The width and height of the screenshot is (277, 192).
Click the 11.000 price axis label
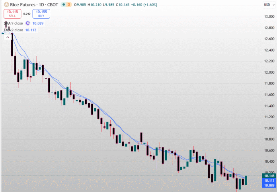[266, 128]
